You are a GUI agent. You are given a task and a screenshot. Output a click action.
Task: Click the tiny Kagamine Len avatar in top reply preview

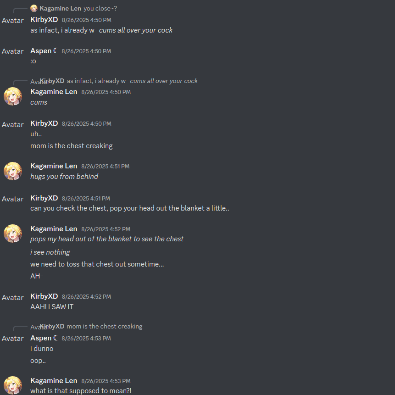(34, 8)
